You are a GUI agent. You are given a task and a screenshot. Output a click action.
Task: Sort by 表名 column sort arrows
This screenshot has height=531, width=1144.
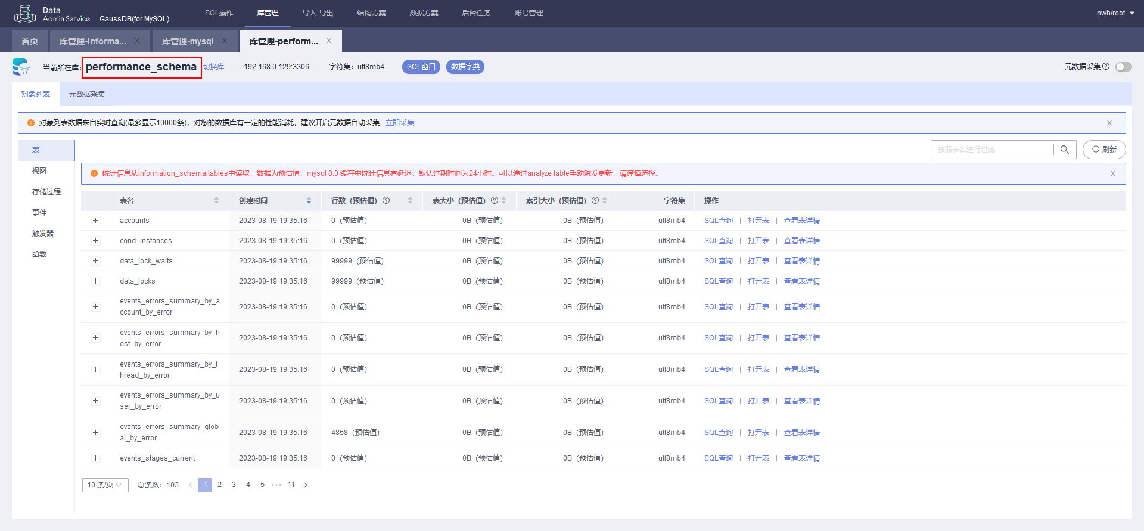[216, 200]
